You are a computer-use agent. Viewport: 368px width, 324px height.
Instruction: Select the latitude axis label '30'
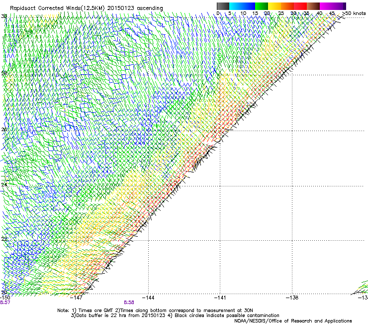click(x=4, y=16)
